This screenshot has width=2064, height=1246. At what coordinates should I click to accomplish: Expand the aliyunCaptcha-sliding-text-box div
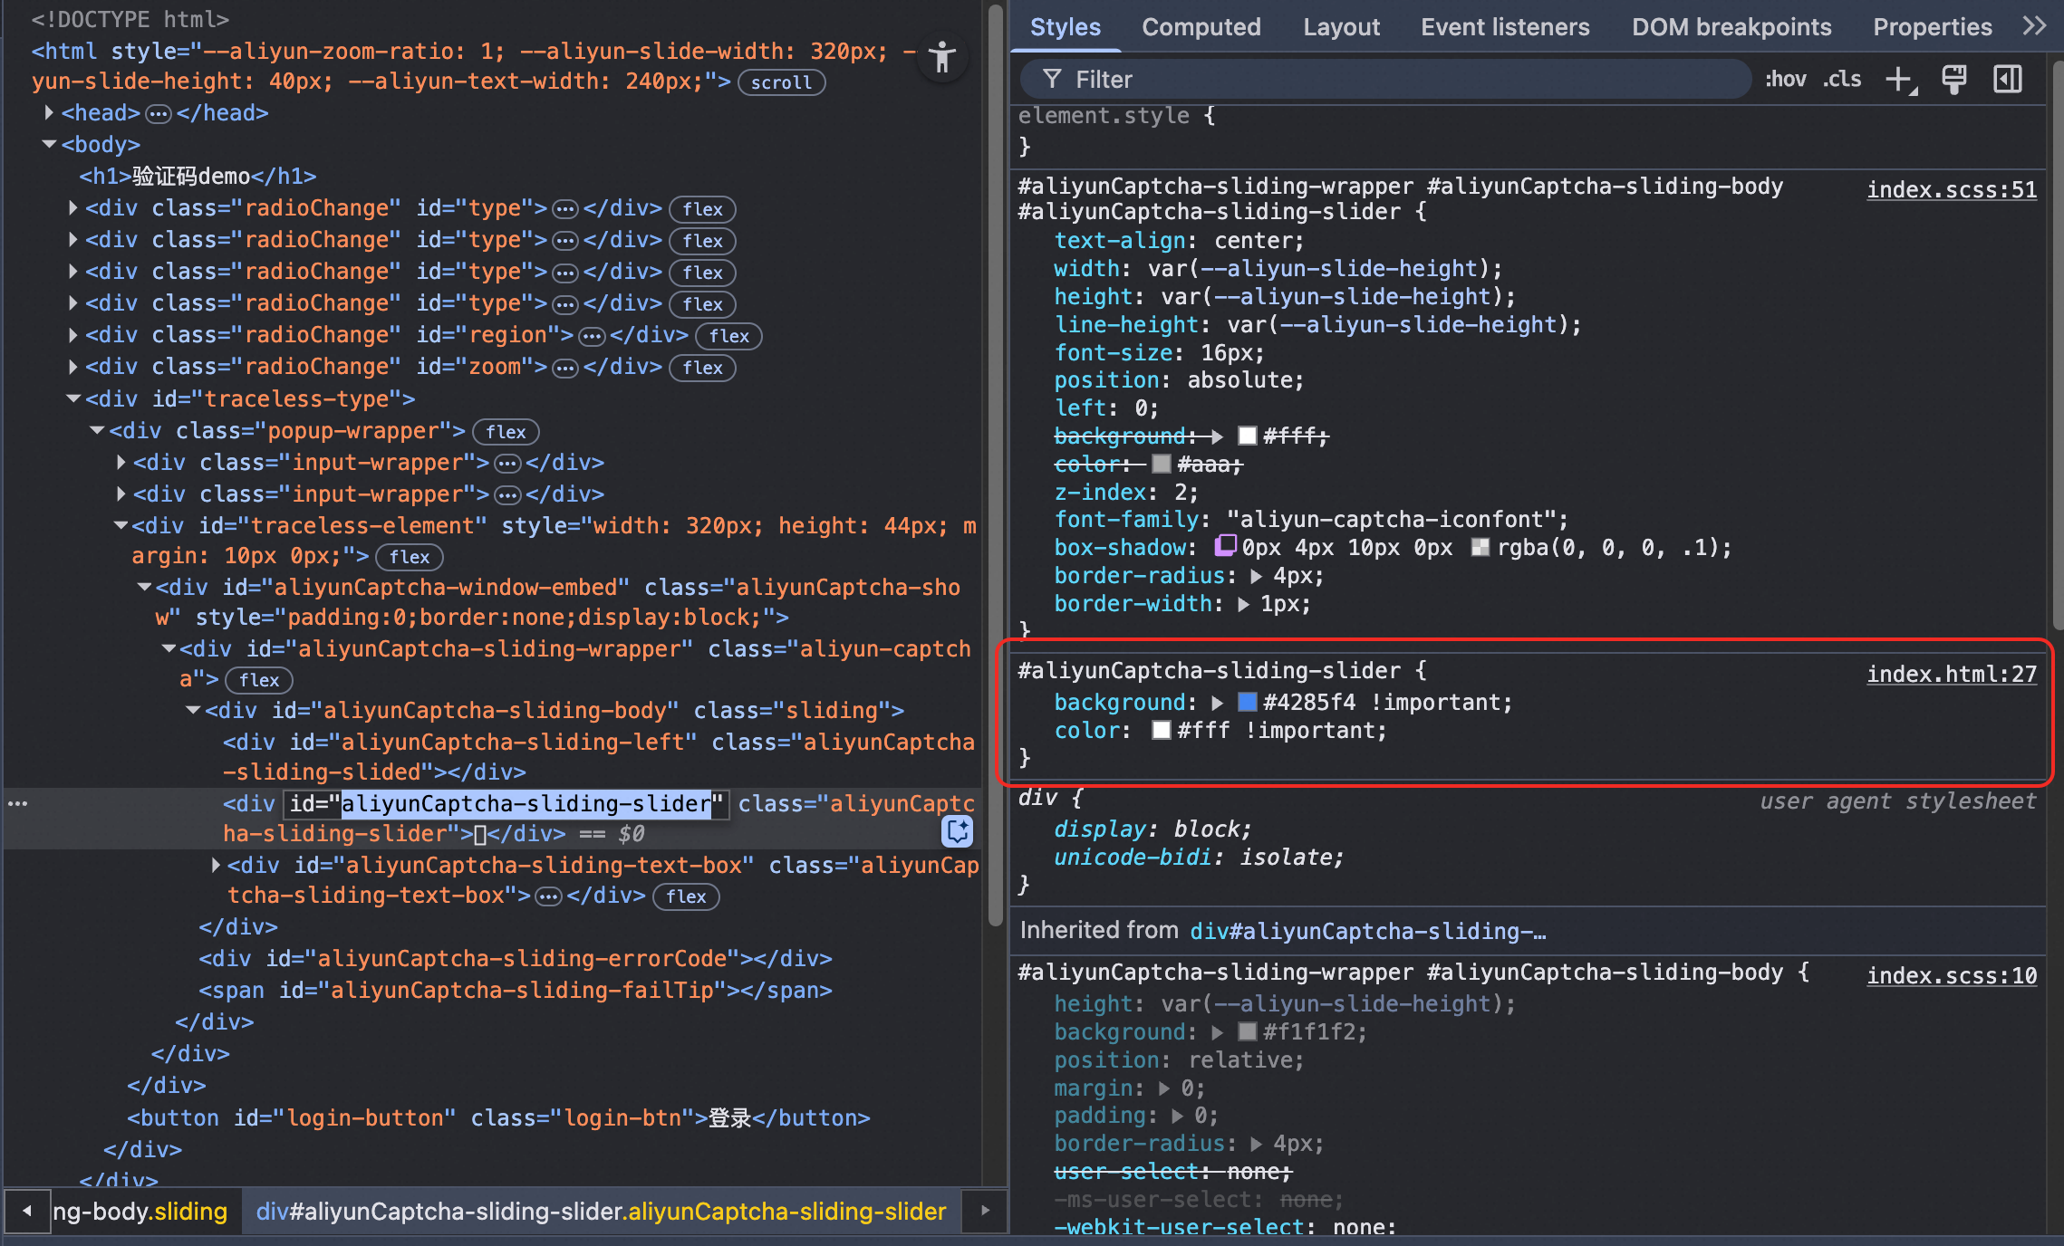pos(216,866)
